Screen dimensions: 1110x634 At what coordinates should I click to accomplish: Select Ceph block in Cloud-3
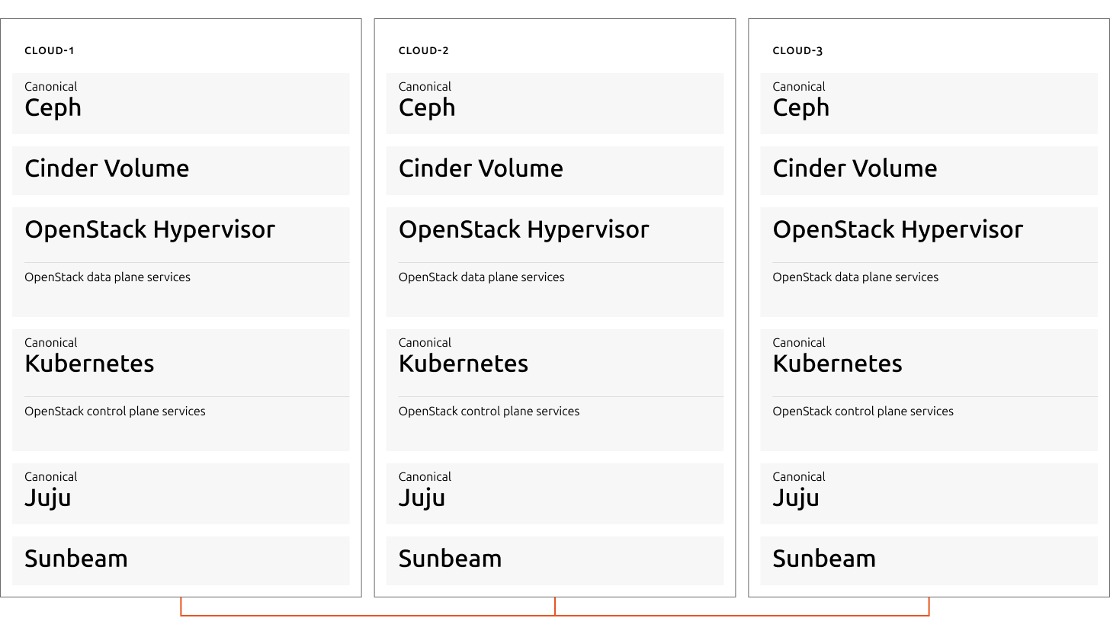click(x=929, y=104)
